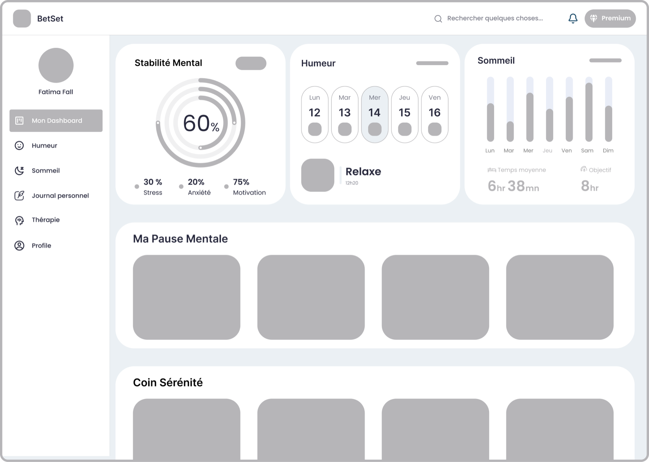Open third Ma Pause Mentale card

pos(435,297)
